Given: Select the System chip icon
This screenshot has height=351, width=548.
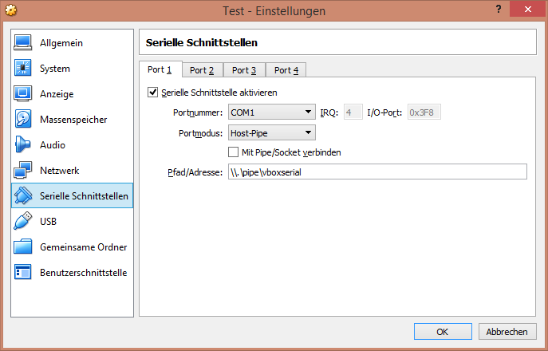Looking at the screenshot, I should pos(22,69).
